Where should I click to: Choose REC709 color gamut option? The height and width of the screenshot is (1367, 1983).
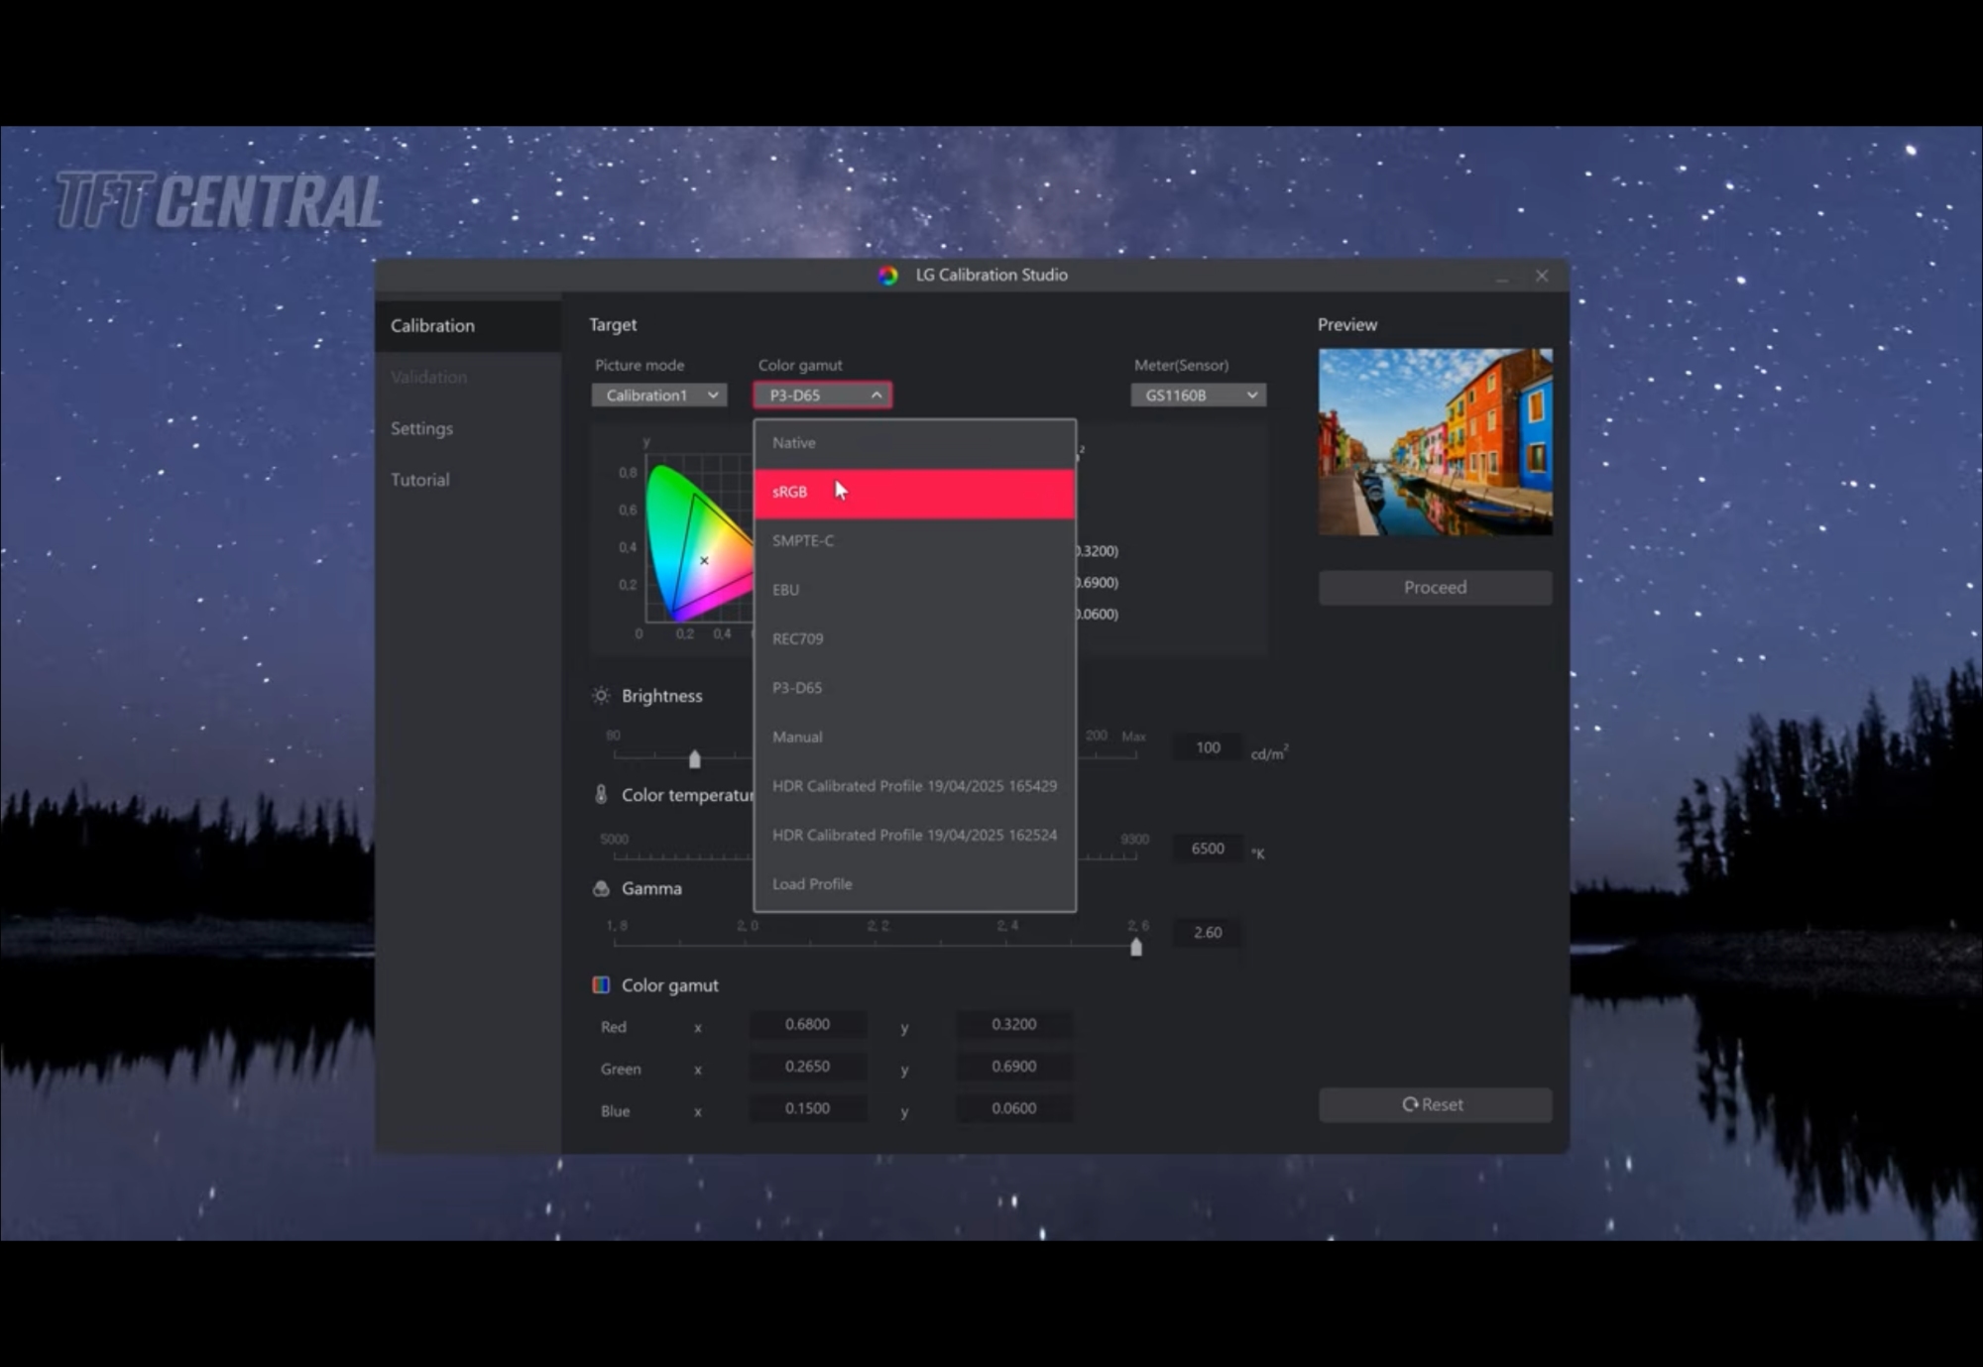pyautogui.click(x=913, y=638)
